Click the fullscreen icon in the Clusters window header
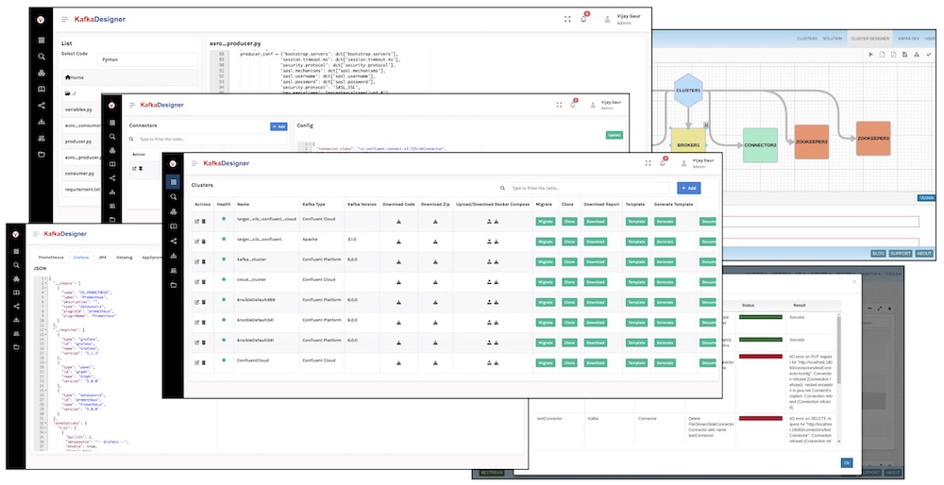 648,163
